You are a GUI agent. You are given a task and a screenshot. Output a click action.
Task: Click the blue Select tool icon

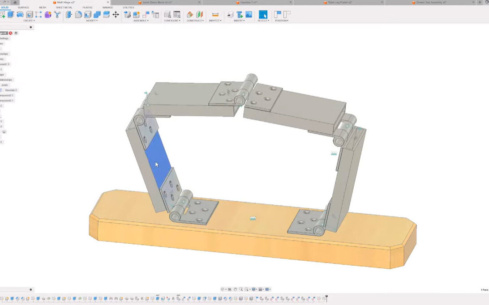click(x=263, y=15)
